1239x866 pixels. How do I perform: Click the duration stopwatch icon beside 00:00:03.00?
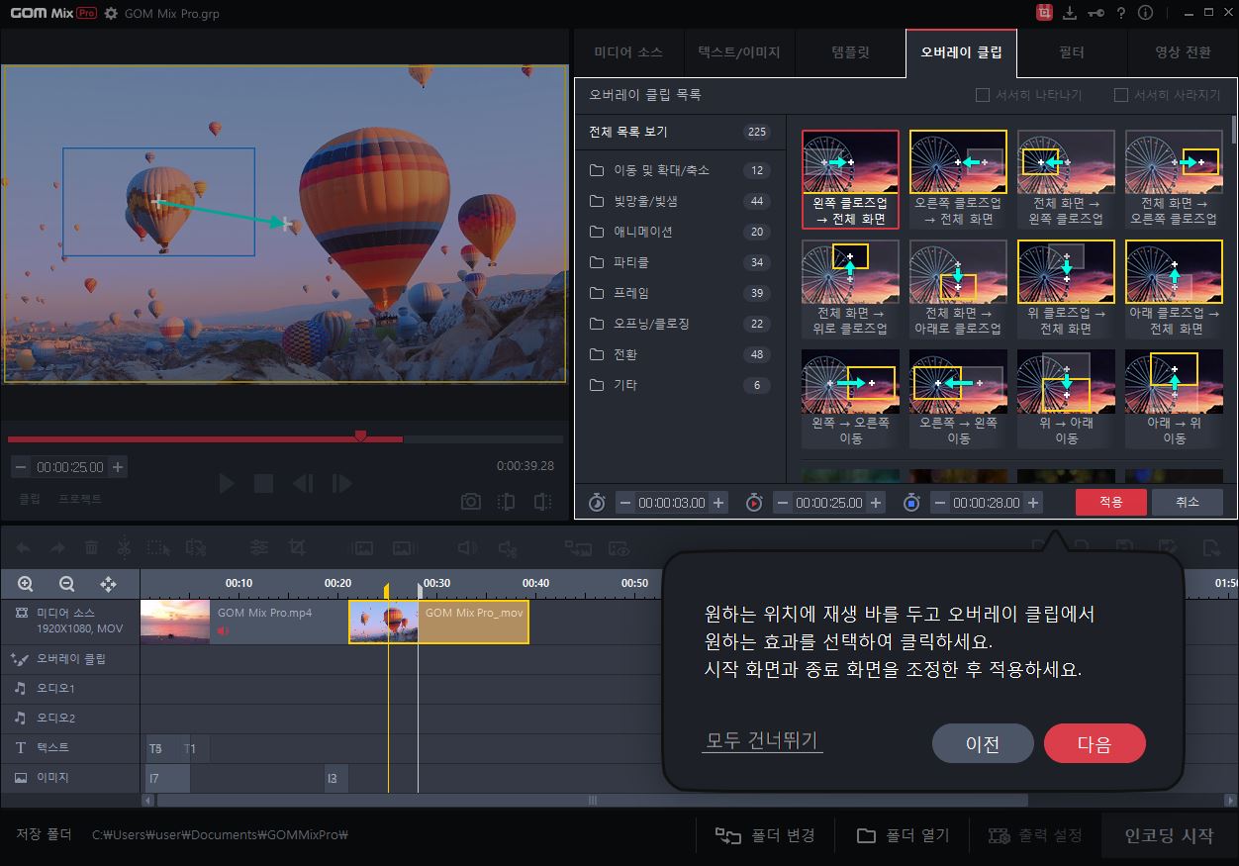(x=597, y=503)
